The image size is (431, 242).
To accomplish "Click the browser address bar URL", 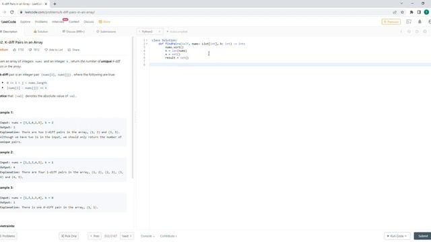I will [x=60, y=12].
